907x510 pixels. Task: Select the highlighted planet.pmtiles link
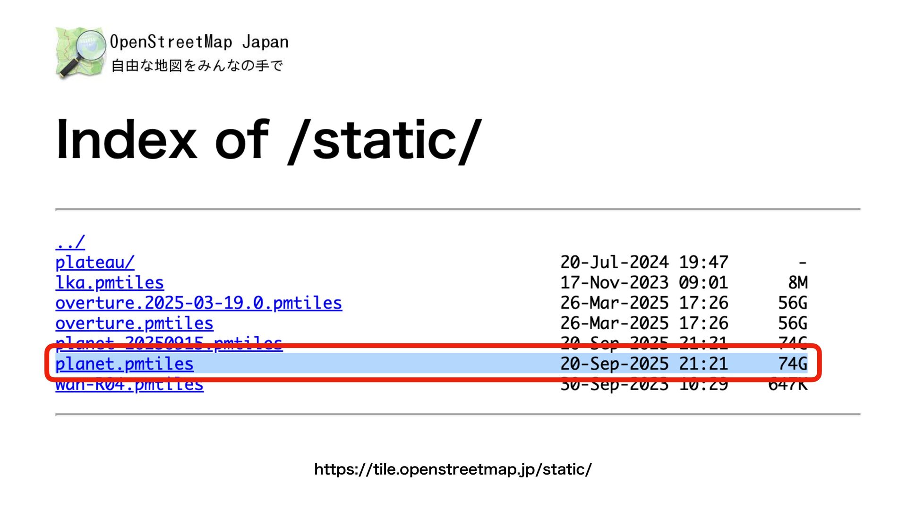(124, 364)
